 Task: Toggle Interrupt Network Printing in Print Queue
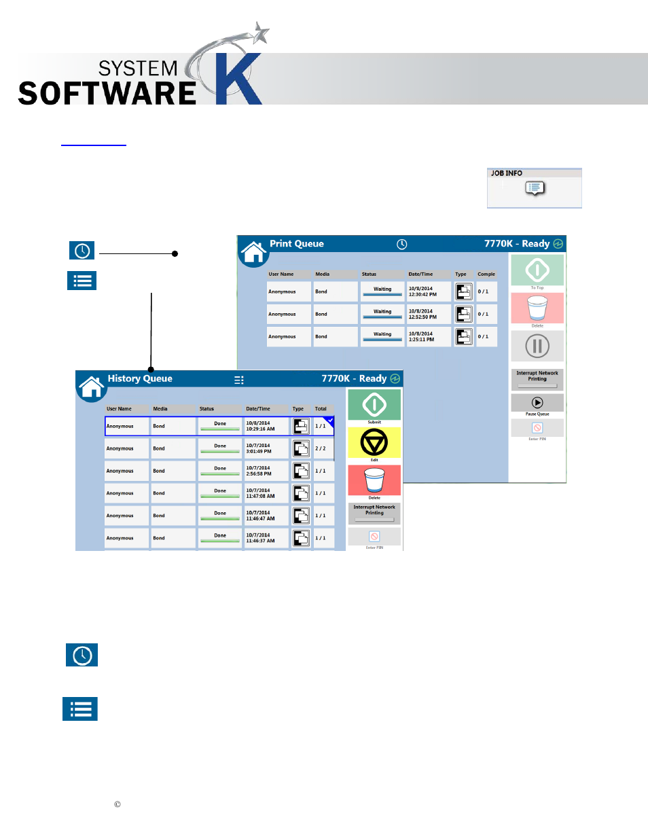[537, 379]
